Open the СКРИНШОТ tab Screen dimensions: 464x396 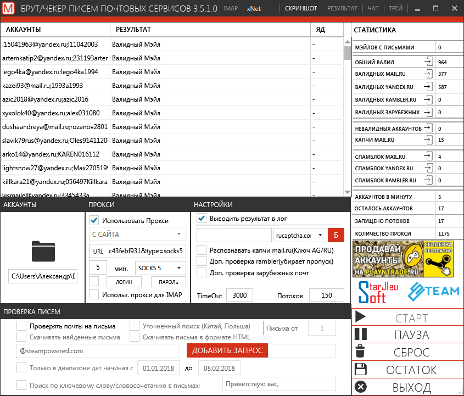pos(301,8)
